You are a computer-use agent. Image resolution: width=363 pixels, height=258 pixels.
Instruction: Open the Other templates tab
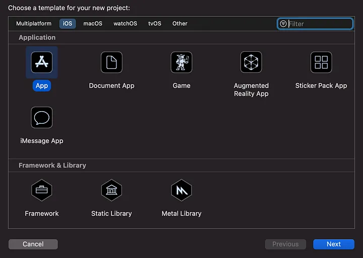pos(180,24)
